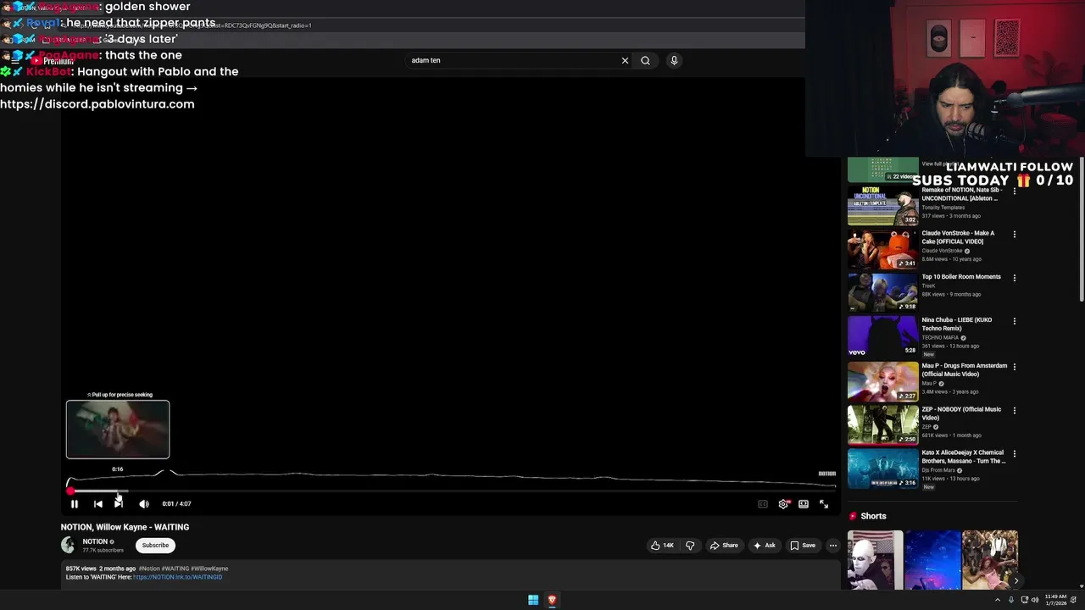Click 'Top 10 Boiler Room Moments' title

(x=961, y=277)
